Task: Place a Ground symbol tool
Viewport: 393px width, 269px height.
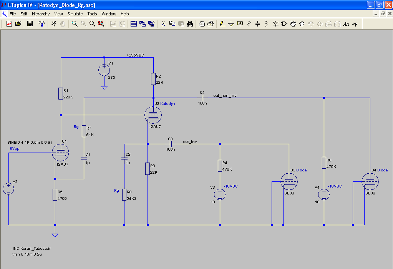Action: coord(231,24)
